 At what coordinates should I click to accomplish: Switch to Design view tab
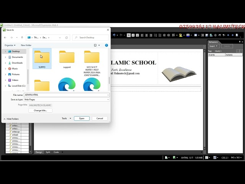point(39,152)
